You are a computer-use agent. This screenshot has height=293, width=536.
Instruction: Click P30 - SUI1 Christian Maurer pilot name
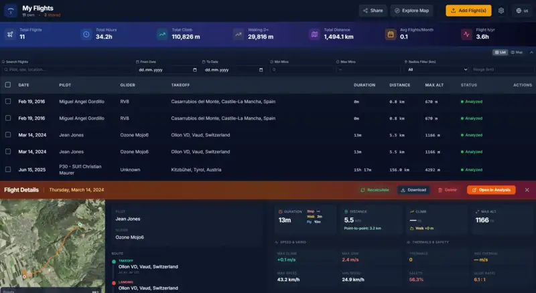[80, 170]
